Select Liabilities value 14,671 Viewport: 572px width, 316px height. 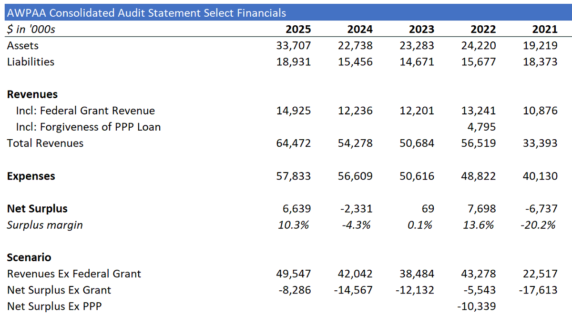pos(417,62)
